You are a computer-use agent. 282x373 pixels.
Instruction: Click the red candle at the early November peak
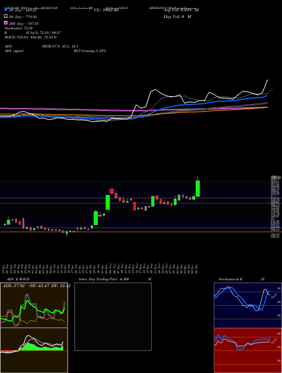(112, 191)
